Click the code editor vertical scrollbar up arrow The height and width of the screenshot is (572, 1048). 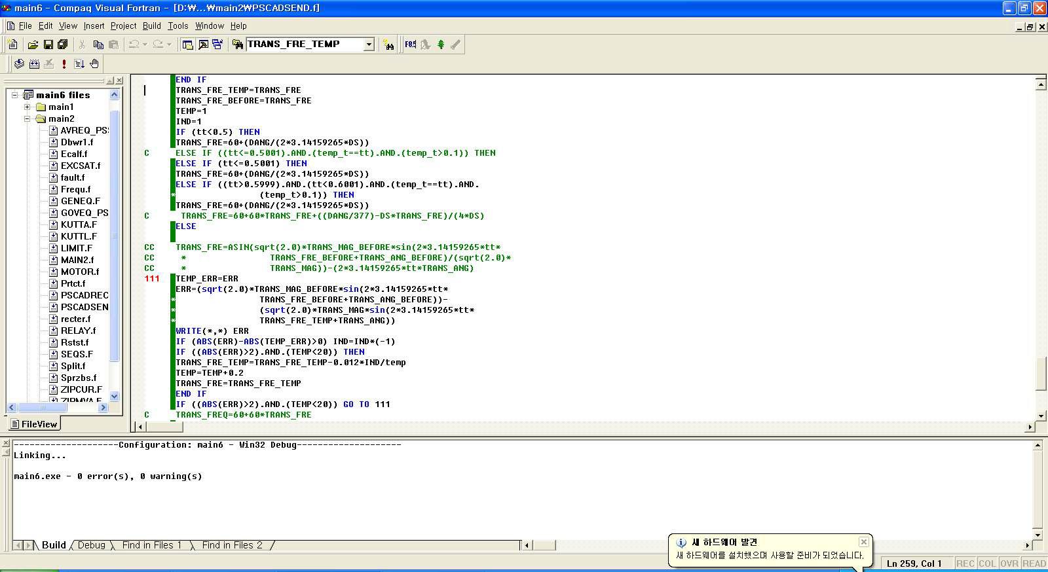(x=1041, y=84)
